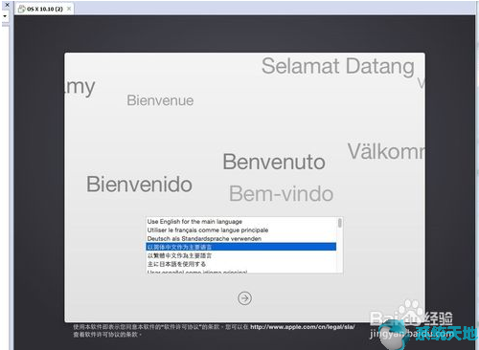Close the left sidebar panel with X

pyautogui.click(x=7, y=5)
